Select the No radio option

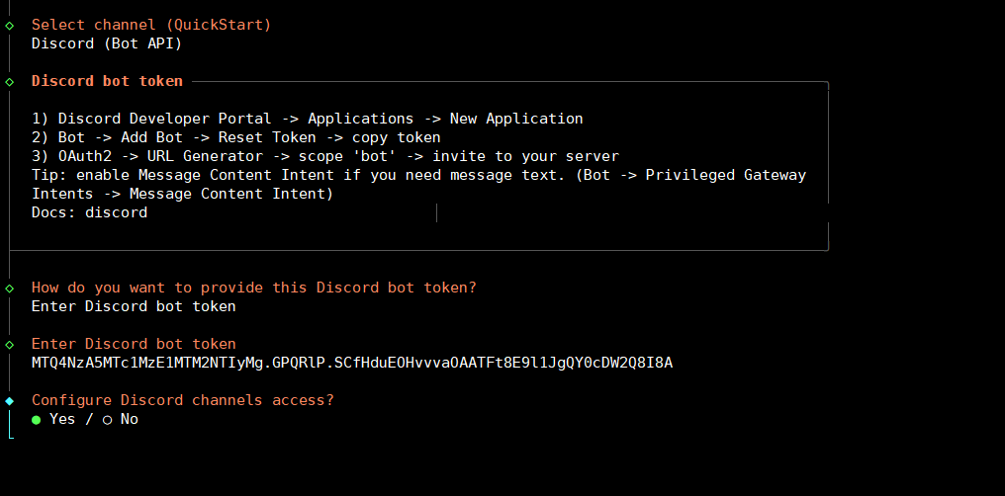point(108,419)
